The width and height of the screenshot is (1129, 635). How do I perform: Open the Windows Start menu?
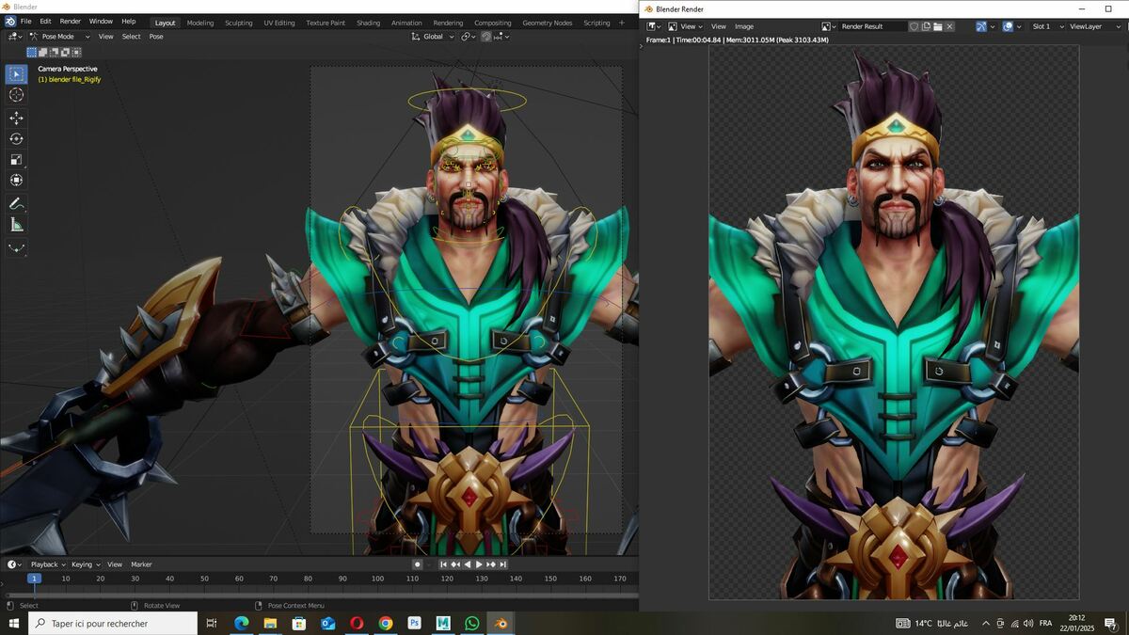14,623
